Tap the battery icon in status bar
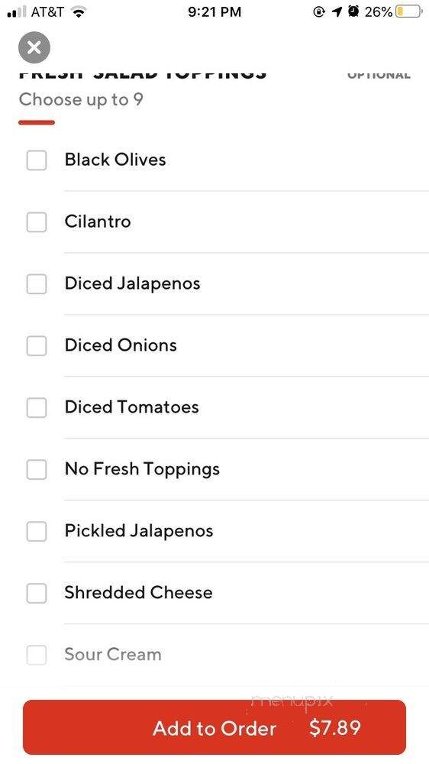Image resolution: width=429 pixels, height=764 pixels. [x=408, y=11]
